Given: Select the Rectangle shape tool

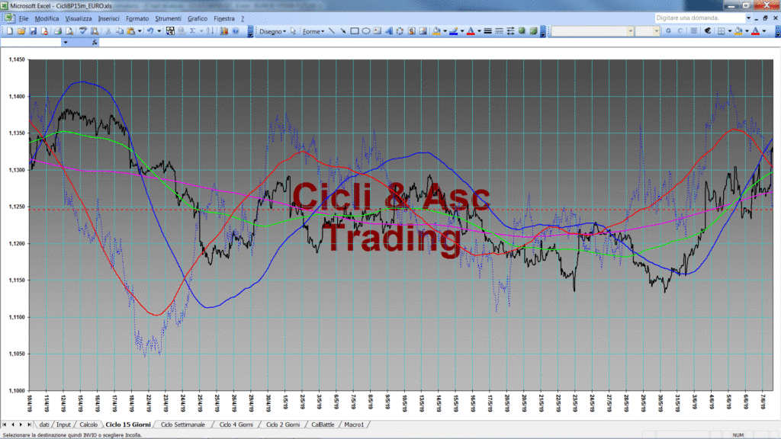Looking at the screenshot, I should click(354, 31).
